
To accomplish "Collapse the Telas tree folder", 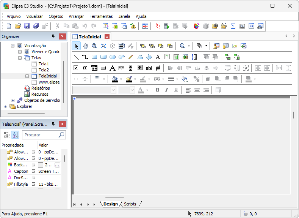I will pyautogui.click(x=20, y=58).
